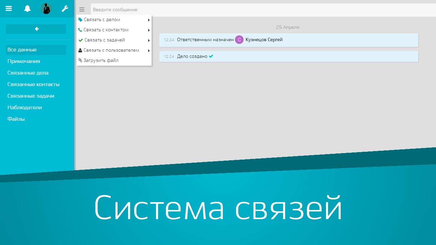Expand the 'Связать с делом' submenu arrow
Image resolution: width=436 pixels, height=245 pixels.
click(149, 20)
